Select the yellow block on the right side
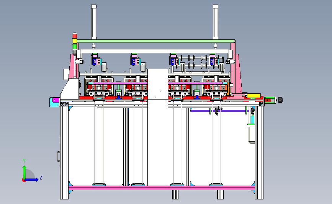Viewport: 332px width, 204px height. click(254, 96)
